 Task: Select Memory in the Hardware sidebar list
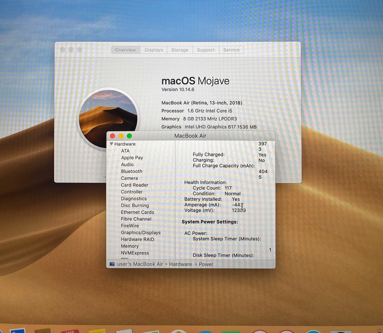click(x=130, y=246)
